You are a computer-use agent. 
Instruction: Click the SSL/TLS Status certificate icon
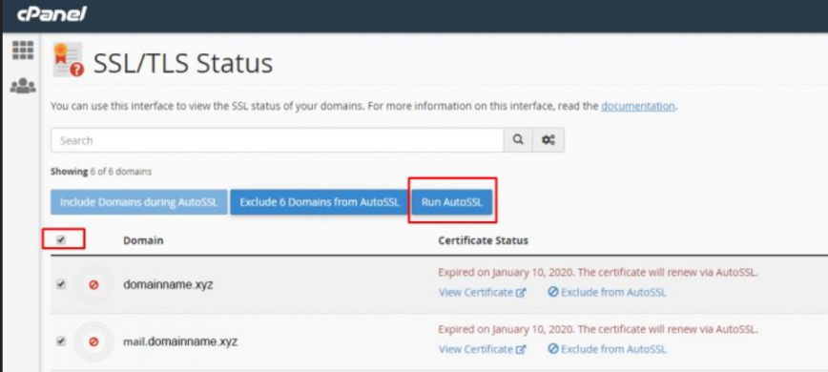point(69,60)
